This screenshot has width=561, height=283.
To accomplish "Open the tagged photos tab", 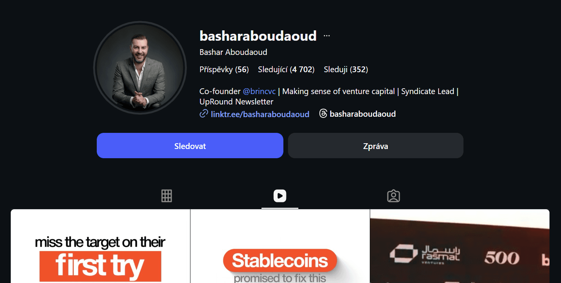I will click(394, 196).
